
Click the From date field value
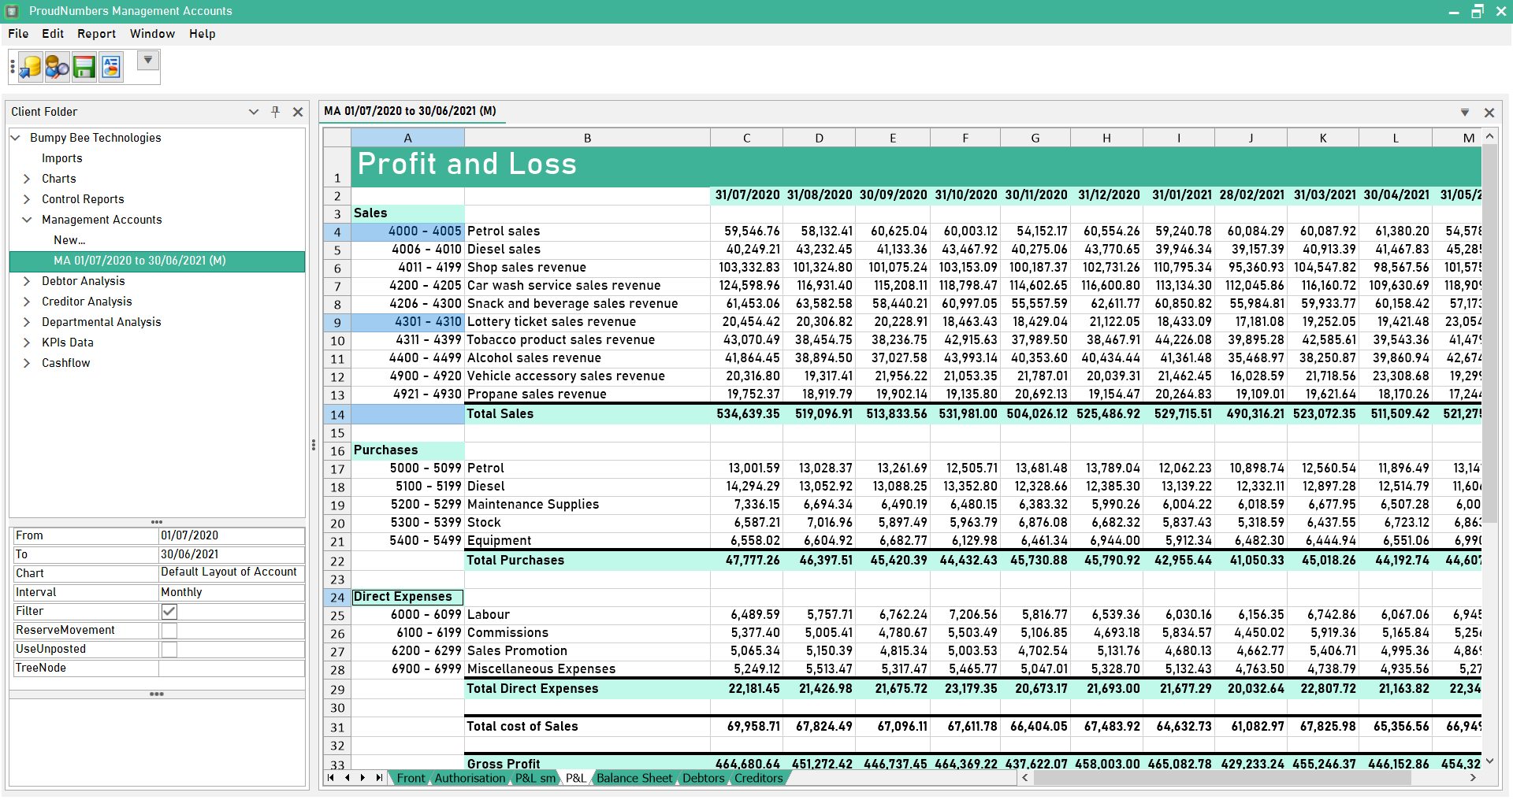[231, 535]
